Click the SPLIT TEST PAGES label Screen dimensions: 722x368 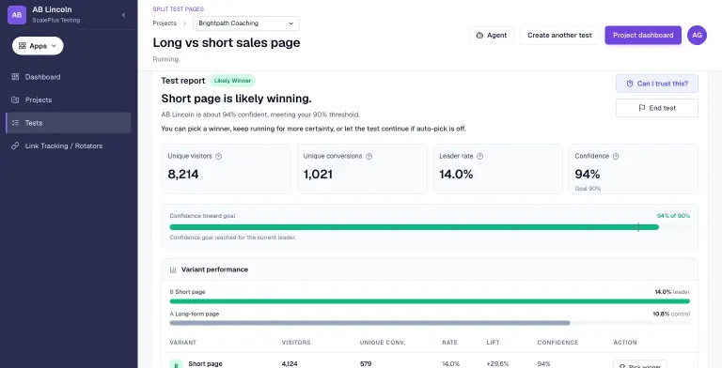coord(179,8)
